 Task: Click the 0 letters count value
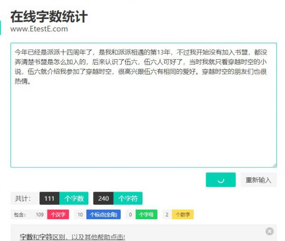130,214
